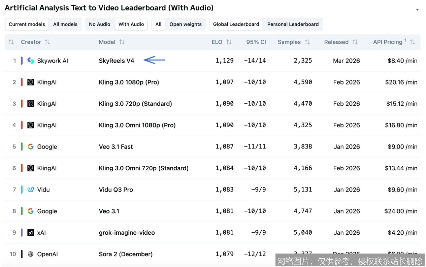426x267 pixels.
Task: Switch to No Audio leaderboard
Action: (100, 24)
